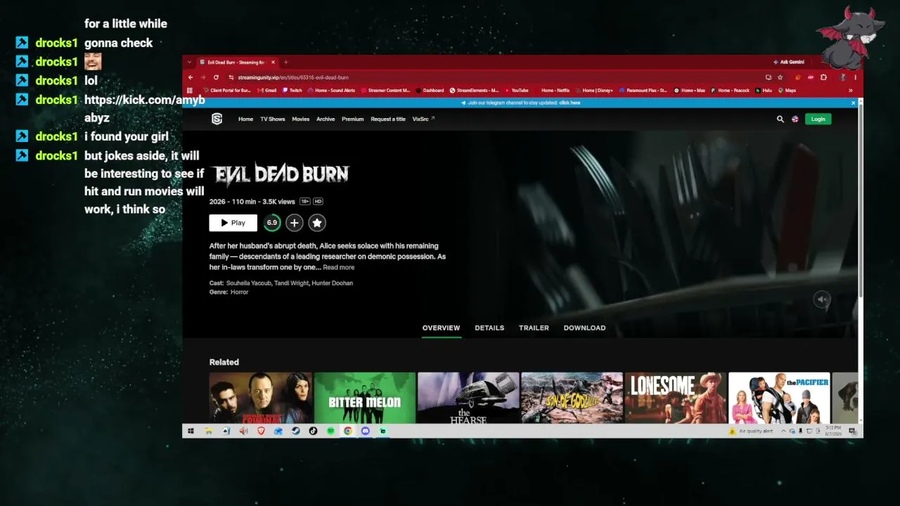
Task: Open the Maps bookmark
Action: pos(787,90)
